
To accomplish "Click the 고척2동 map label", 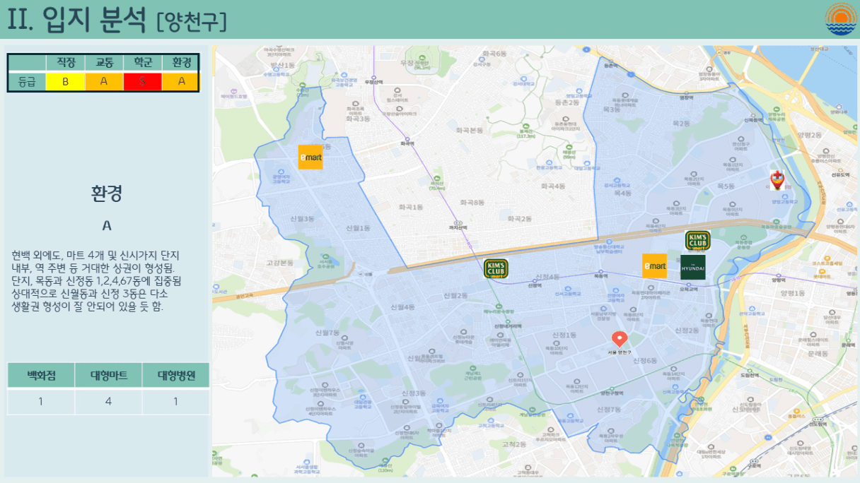I will pos(514,445).
